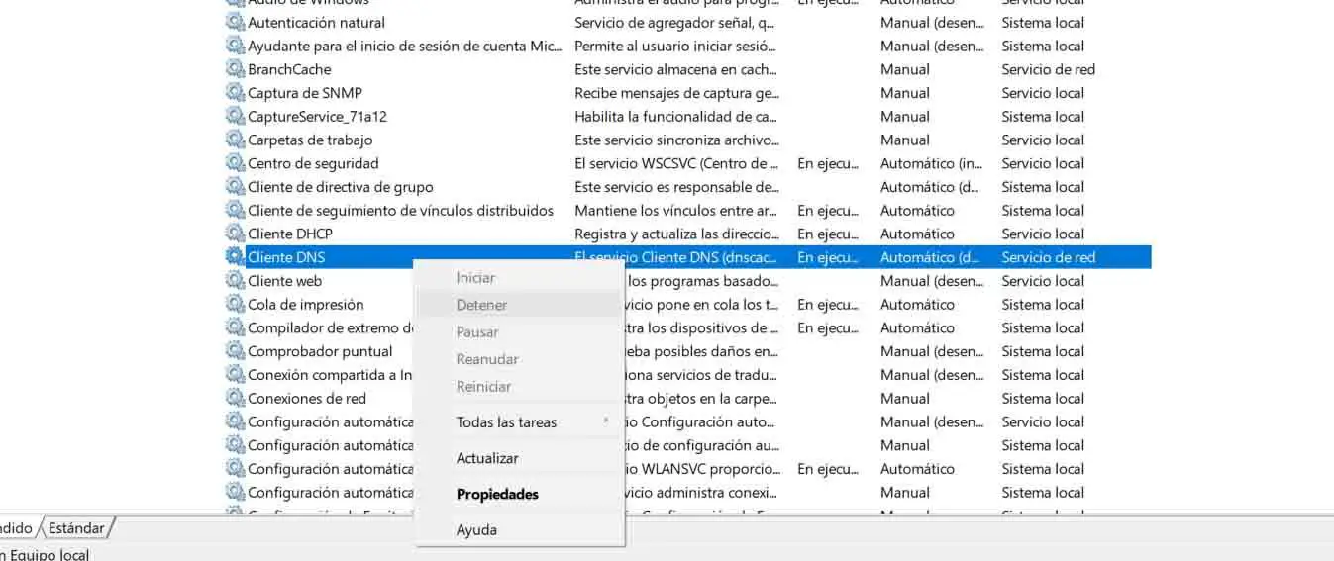
Task: Click the gear icon beside Ayudante para el inicio de sesión
Action: pos(235,46)
